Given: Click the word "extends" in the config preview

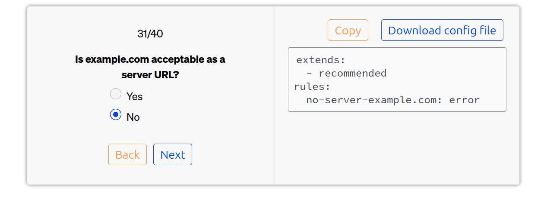Looking at the screenshot, I should click(x=318, y=60).
